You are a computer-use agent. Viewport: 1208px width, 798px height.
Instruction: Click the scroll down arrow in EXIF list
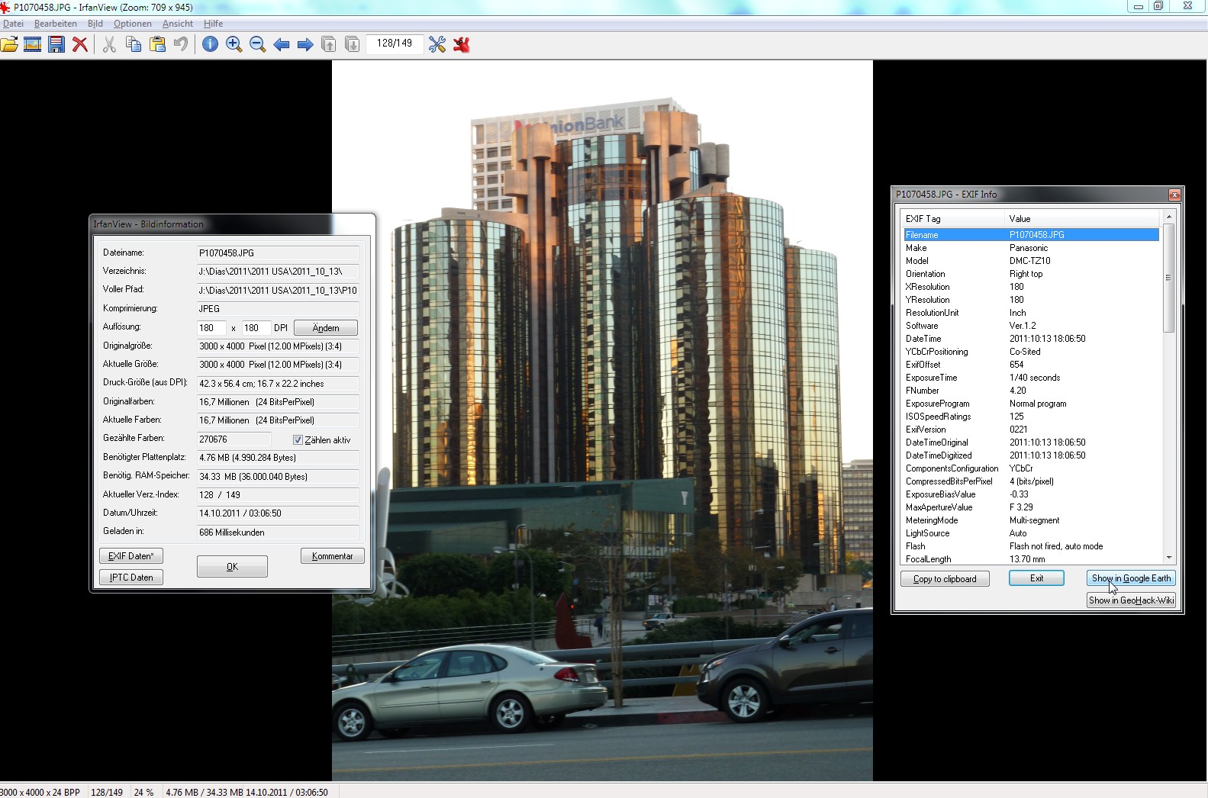pos(1168,558)
